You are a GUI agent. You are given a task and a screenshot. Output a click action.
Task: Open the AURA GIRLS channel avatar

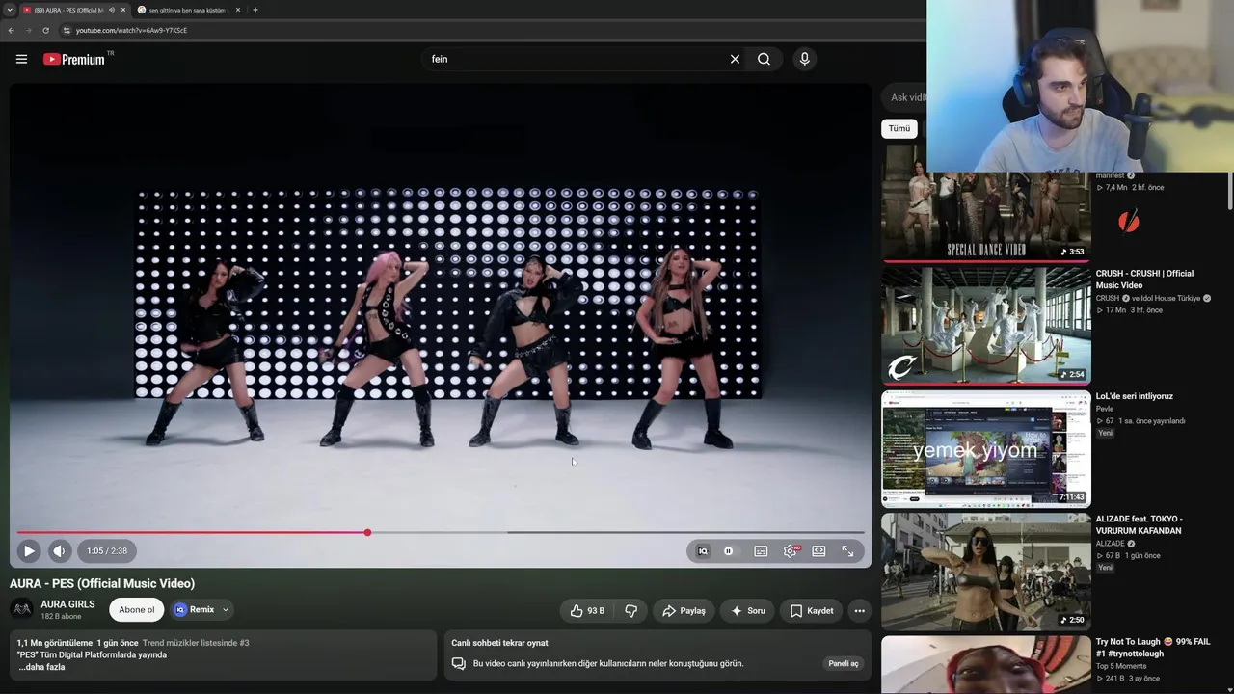tap(21, 609)
